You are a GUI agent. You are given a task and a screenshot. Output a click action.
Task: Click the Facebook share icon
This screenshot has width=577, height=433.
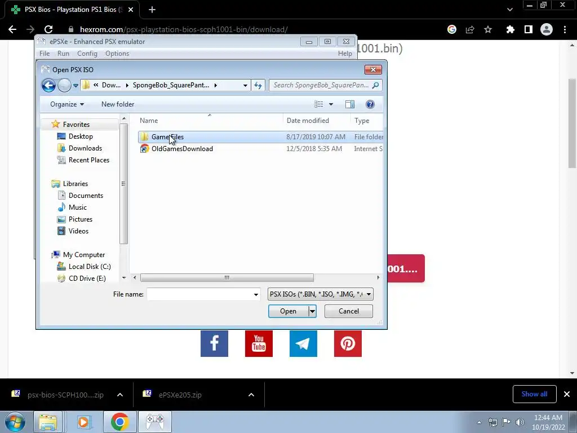[214, 343]
